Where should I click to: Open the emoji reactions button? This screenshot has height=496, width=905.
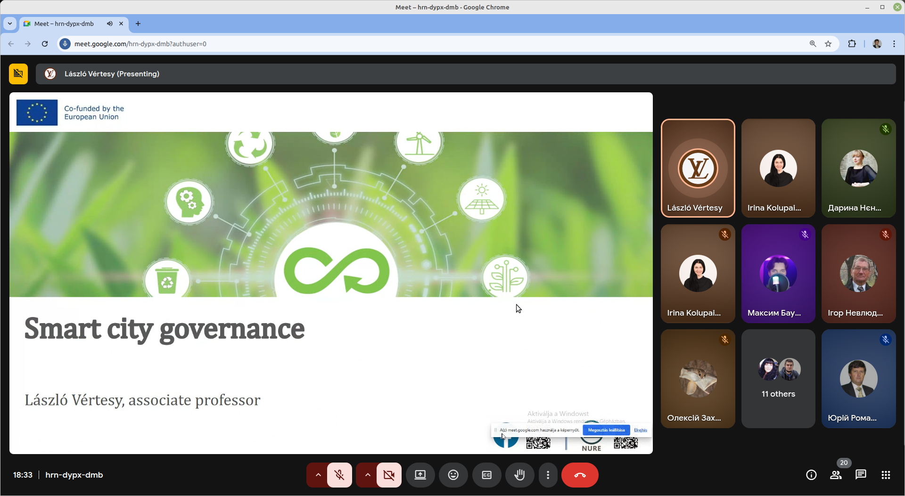(453, 475)
